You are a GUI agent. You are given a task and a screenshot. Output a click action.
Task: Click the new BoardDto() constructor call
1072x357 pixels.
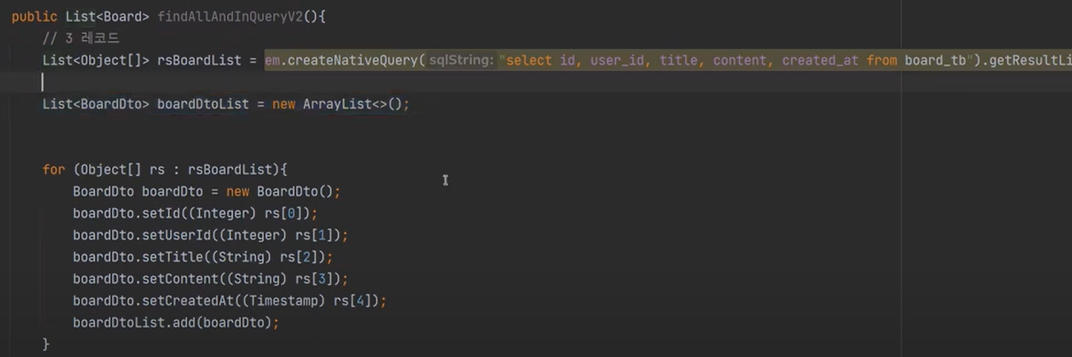(280, 192)
